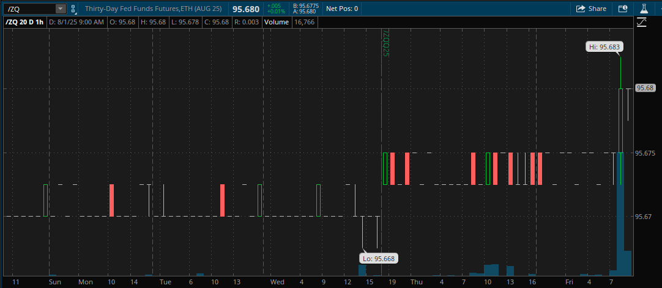
Task: Click the /ZQ 20 D 1h timeframe label
Action: pos(24,23)
